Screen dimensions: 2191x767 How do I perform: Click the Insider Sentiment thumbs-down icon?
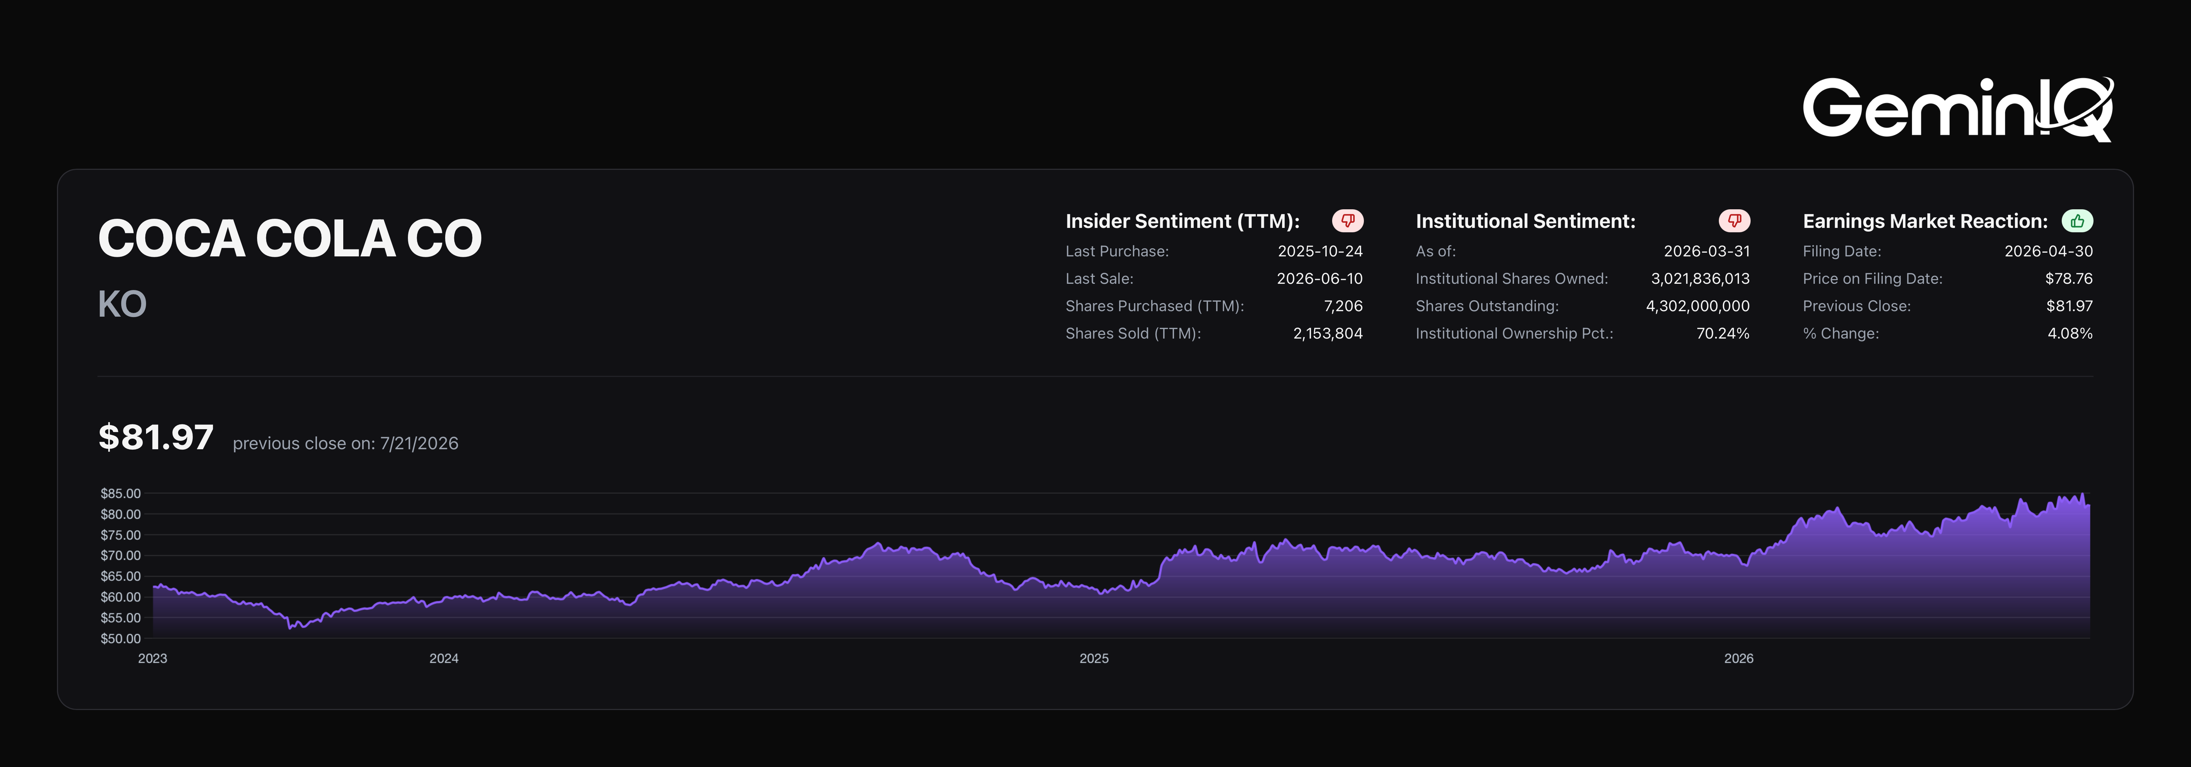click(1347, 221)
